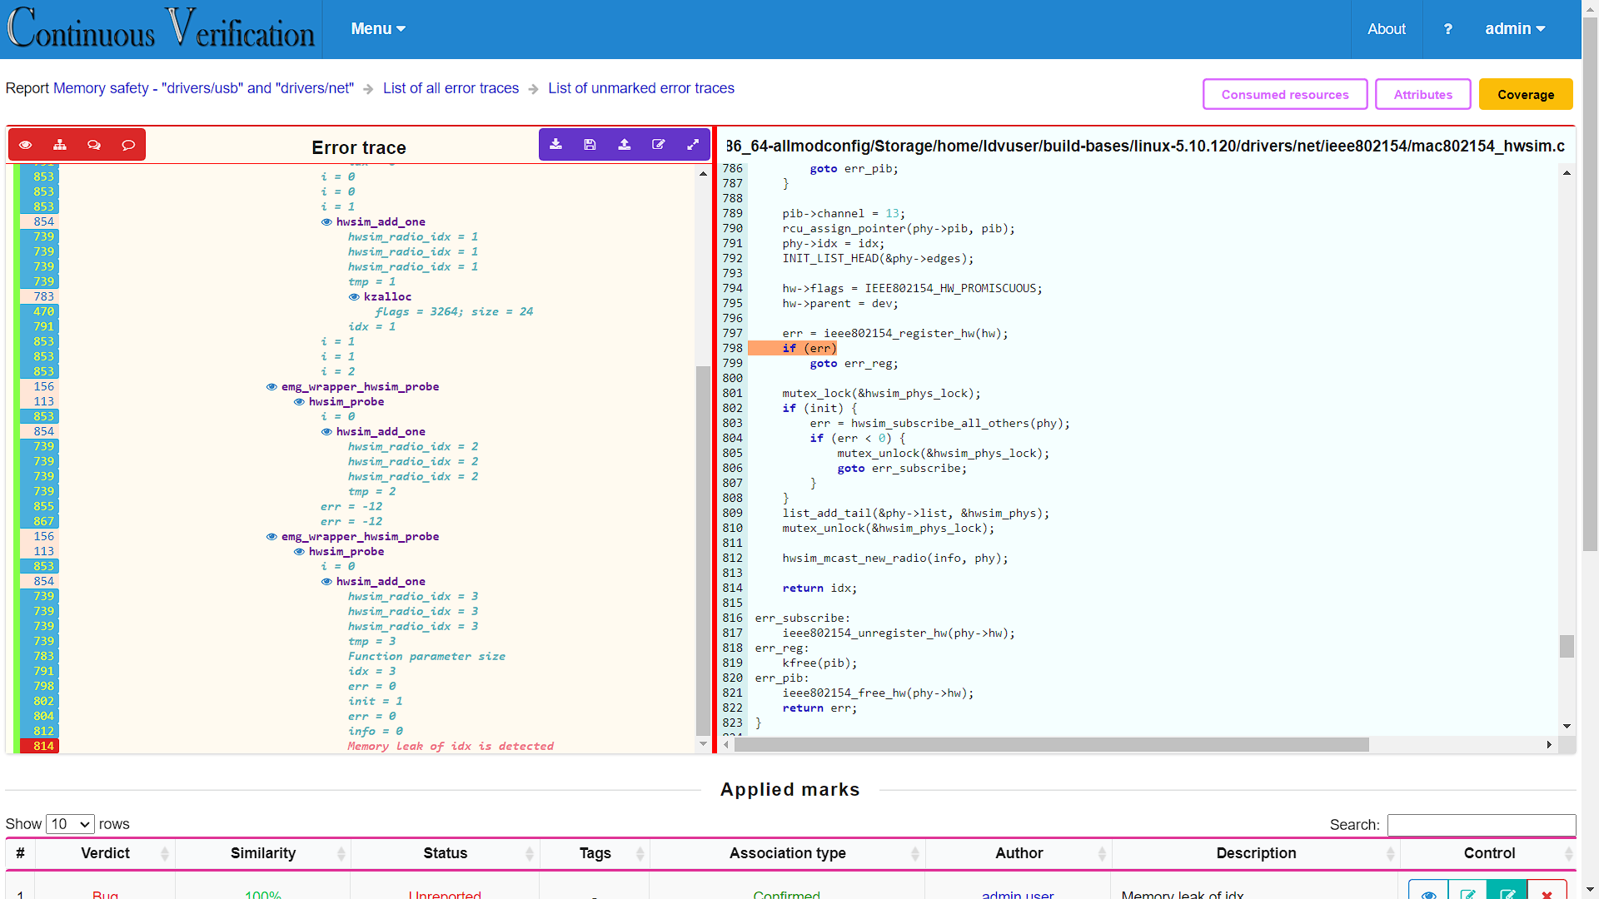Toggle eye beside first emg_wrapper_hwsim_probe entry

pyautogui.click(x=271, y=387)
